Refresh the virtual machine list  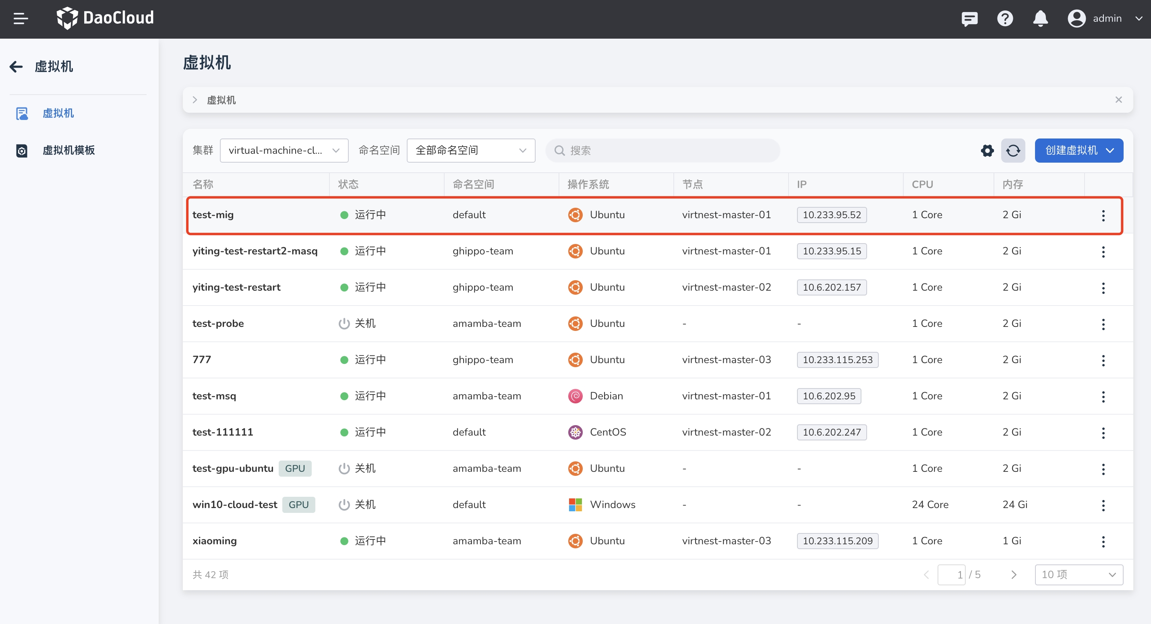pos(1012,151)
